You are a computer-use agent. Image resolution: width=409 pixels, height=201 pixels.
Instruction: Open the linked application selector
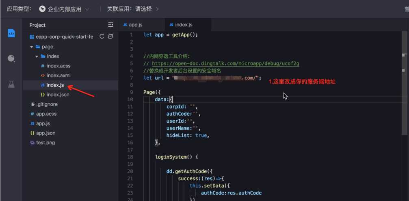pyautogui.click(x=133, y=9)
